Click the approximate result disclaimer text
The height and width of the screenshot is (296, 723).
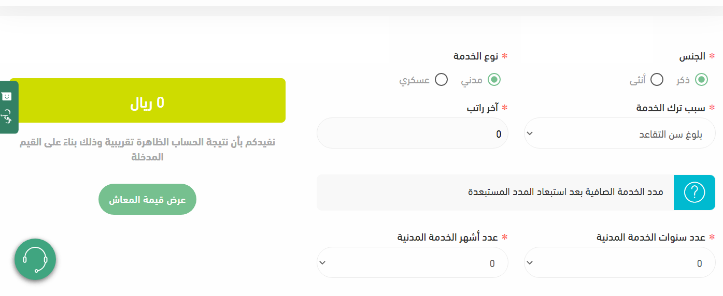[x=147, y=149]
